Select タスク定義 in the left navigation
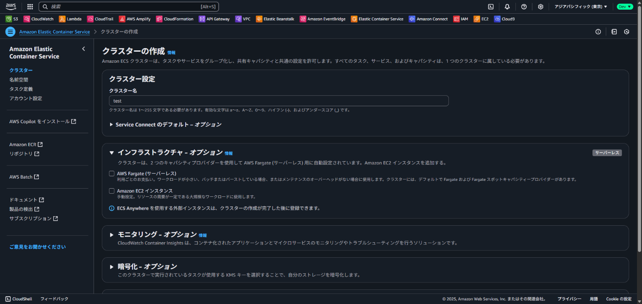The image size is (642, 304). point(21,88)
